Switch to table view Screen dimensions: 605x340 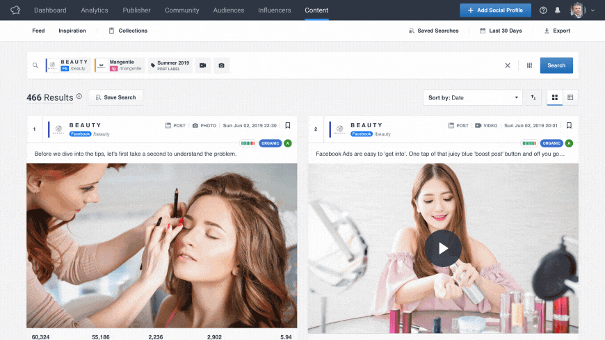point(570,97)
